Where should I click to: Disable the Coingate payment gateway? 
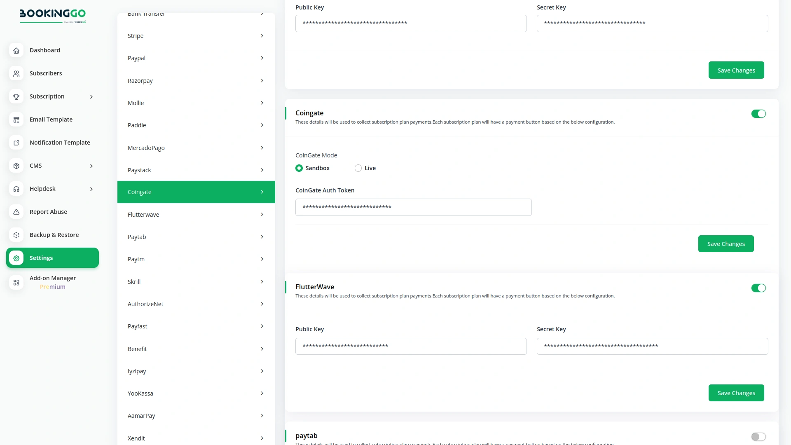(758, 114)
